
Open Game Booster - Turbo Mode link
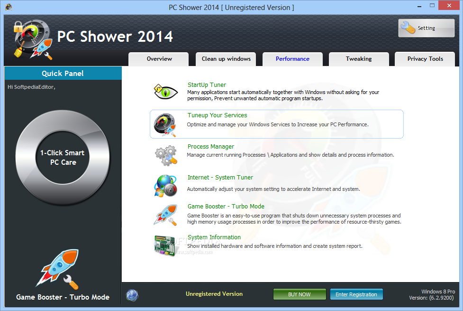226,207
